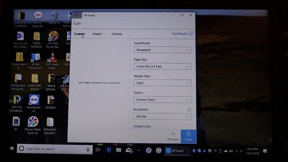This screenshot has height=162, width=288.
Task: Select the VISIT TO EDINBURG... folder
Action: [17, 104]
